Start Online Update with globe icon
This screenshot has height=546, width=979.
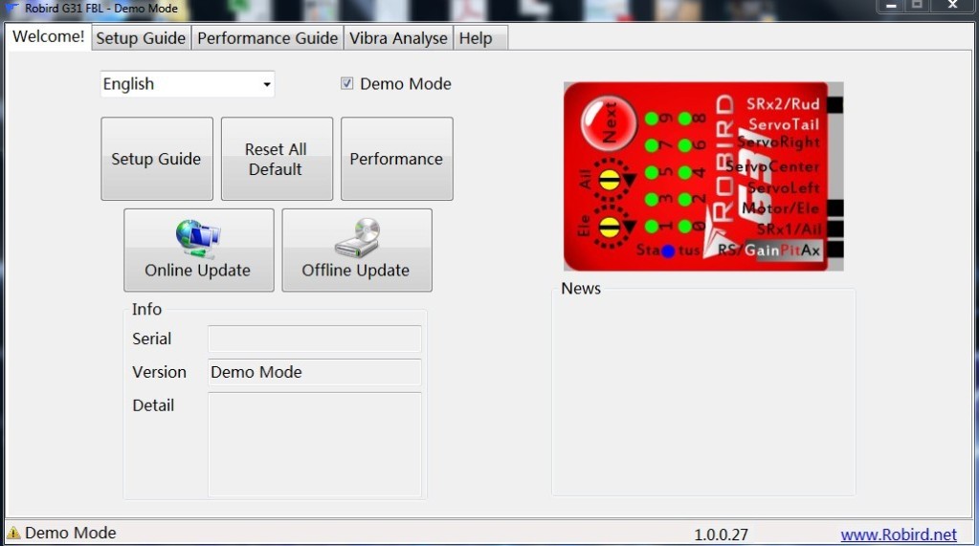198,251
